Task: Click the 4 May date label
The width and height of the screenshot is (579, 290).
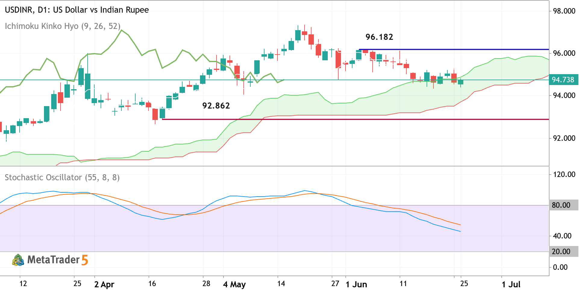Action: (x=234, y=285)
